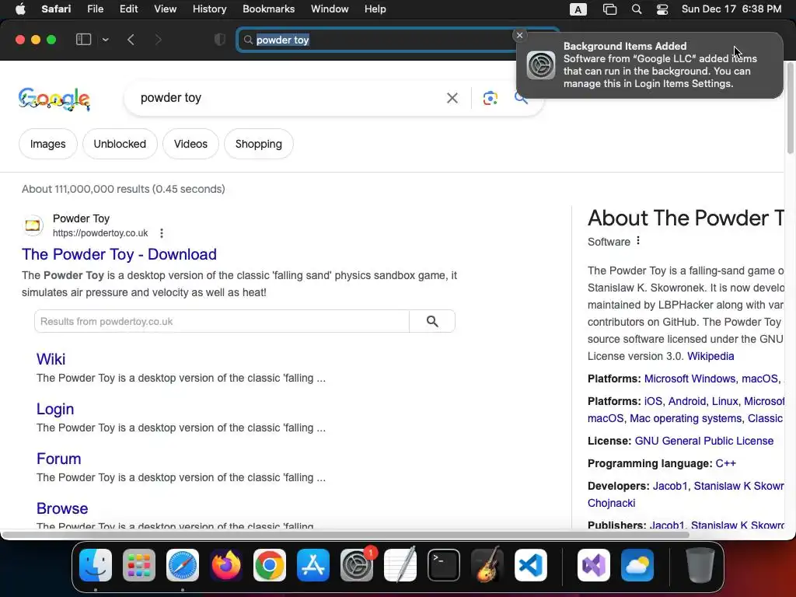Image resolution: width=796 pixels, height=597 pixels.
Task: Open the Browse sitelink
Action: tap(62, 508)
